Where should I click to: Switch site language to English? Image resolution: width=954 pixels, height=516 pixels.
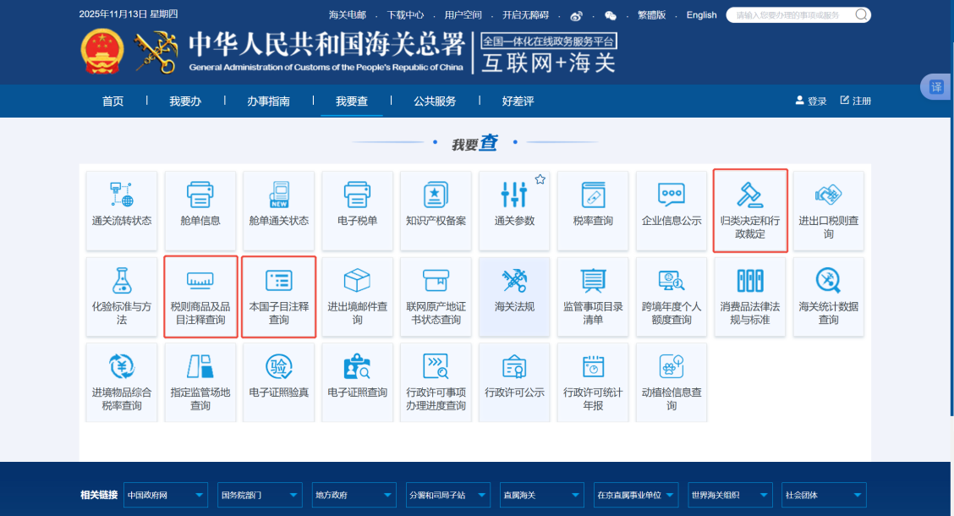(701, 15)
